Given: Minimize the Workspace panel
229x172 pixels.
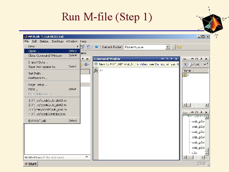Looking at the screenshot, I should click(192, 59).
